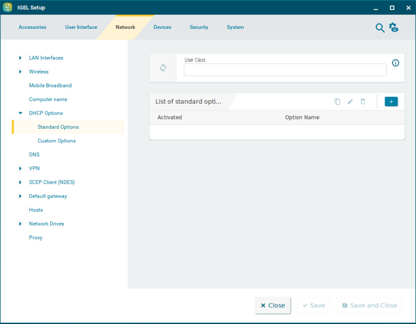This screenshot has width=416, height=324.
Task: Select Custom Options in the sidebar
Action: [x=56, y=141]
